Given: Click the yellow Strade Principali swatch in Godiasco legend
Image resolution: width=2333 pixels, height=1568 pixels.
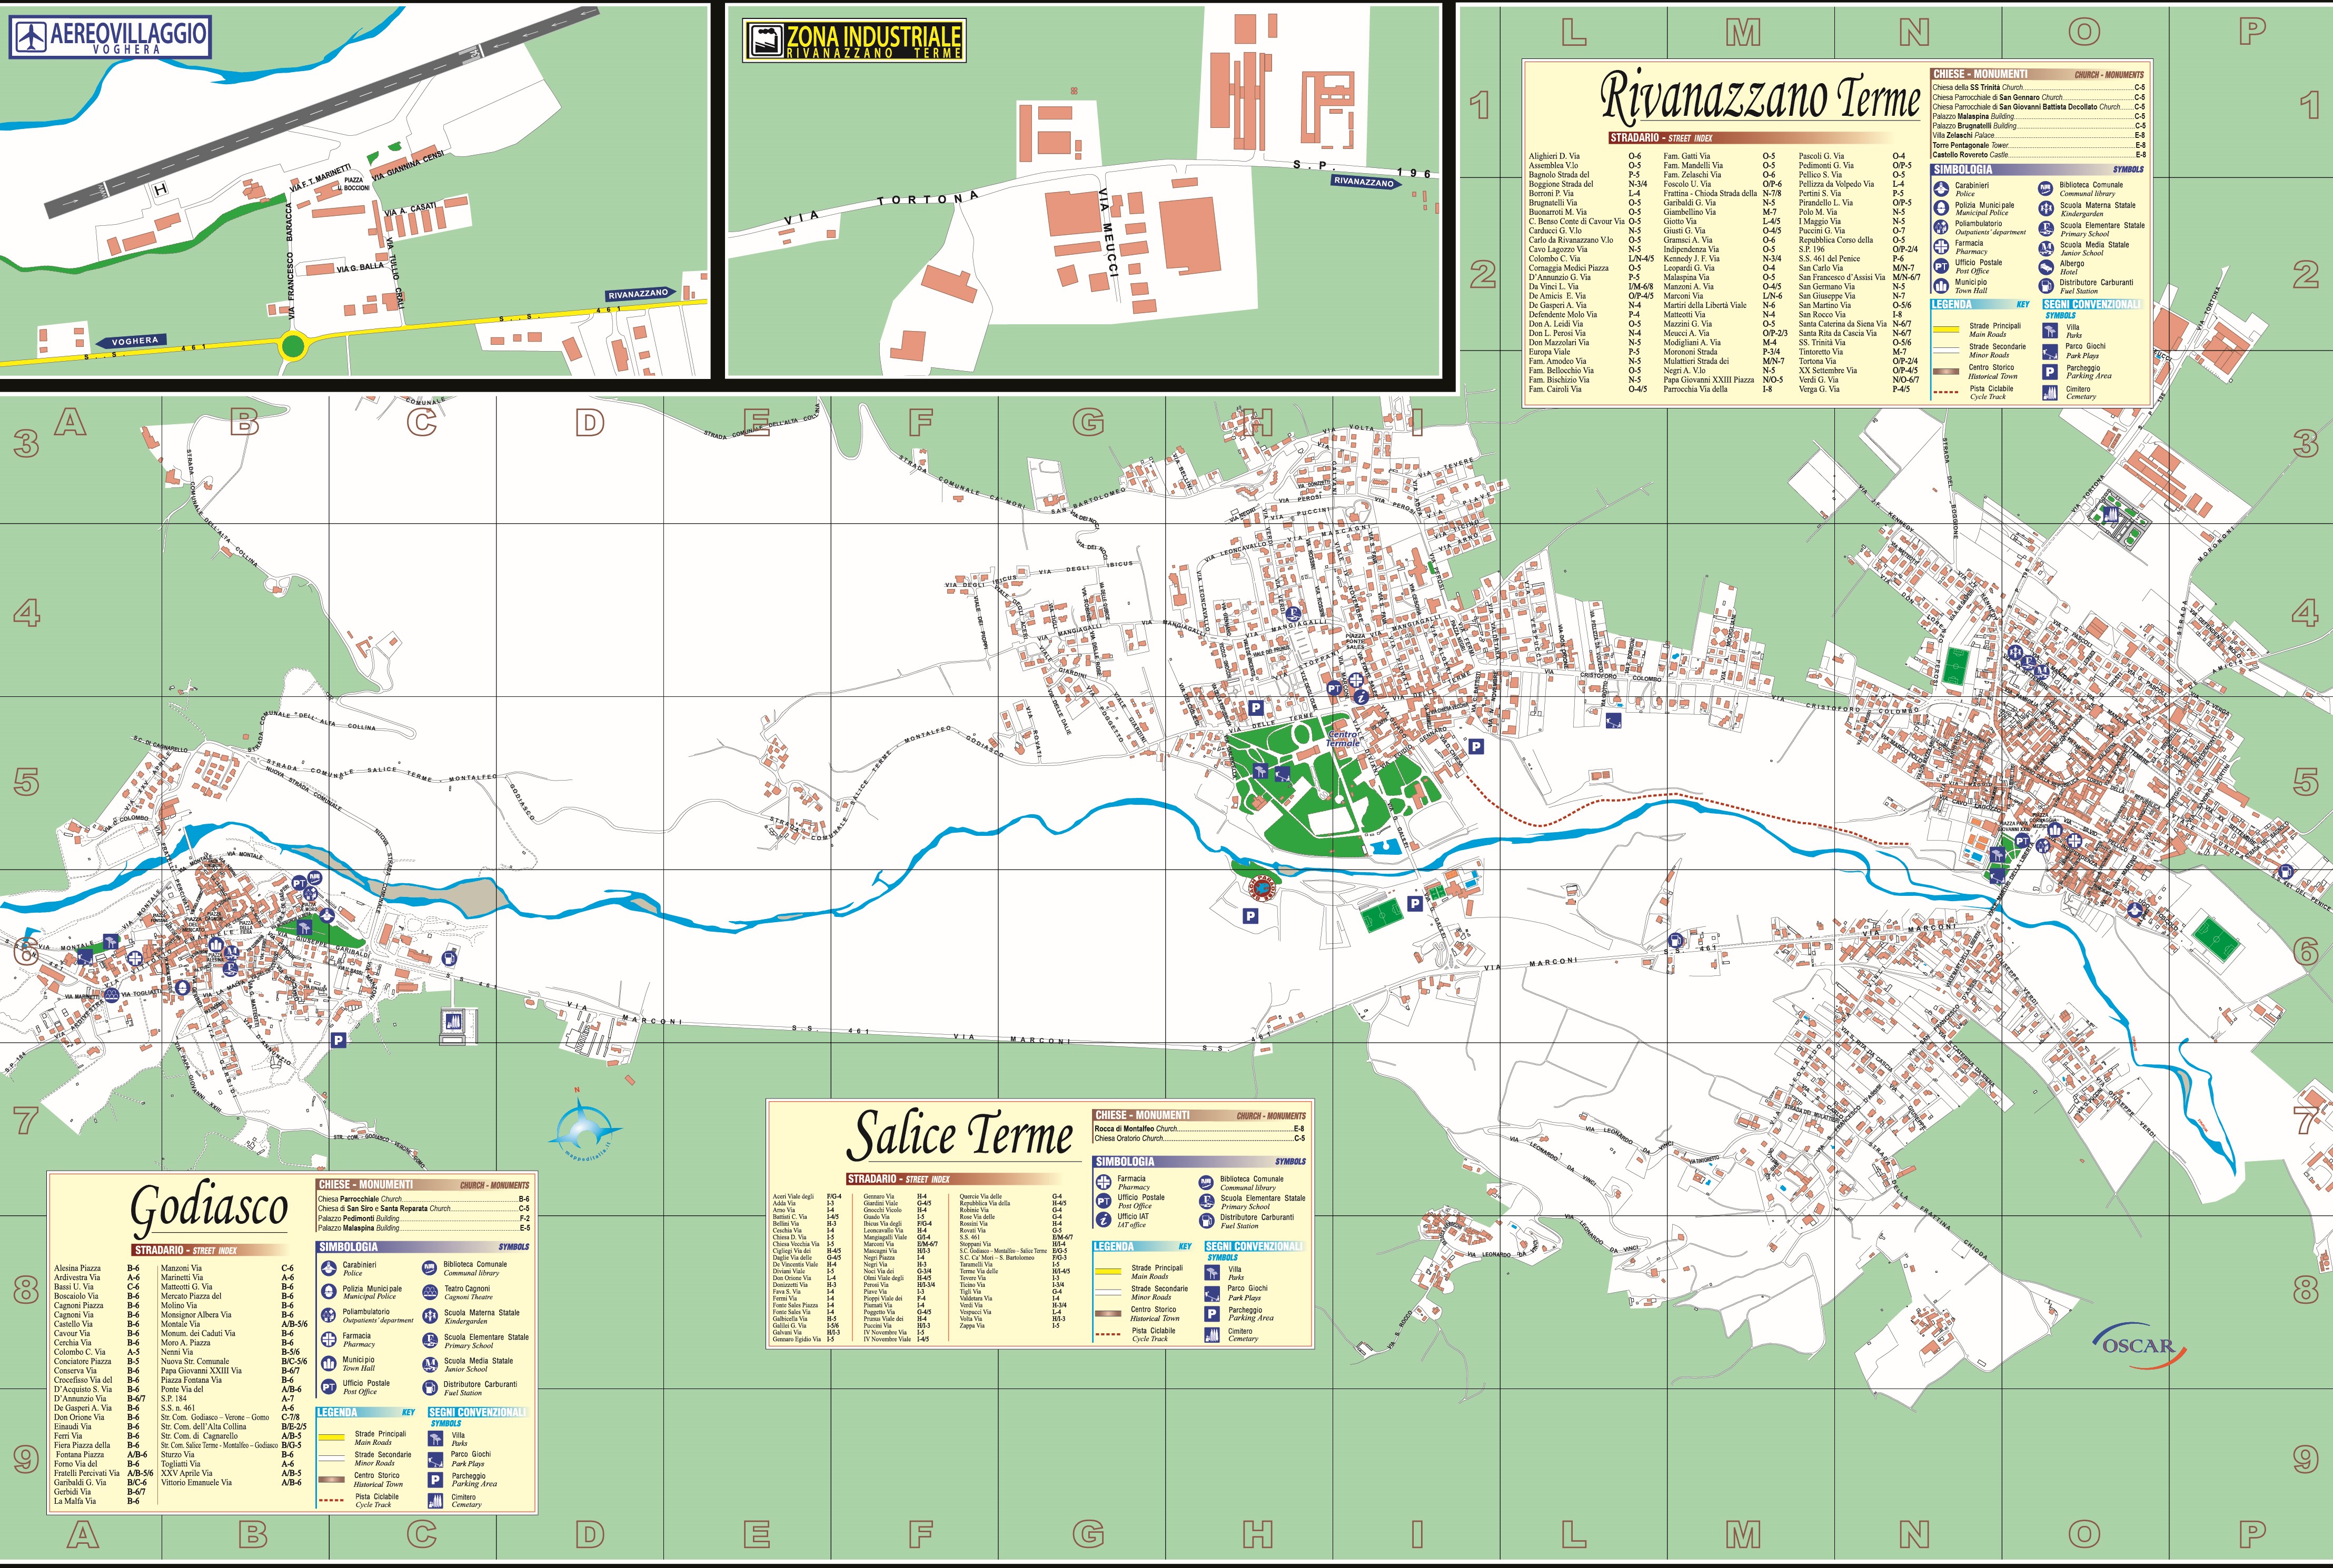Looking at the screenshot, I should 332,1438.
